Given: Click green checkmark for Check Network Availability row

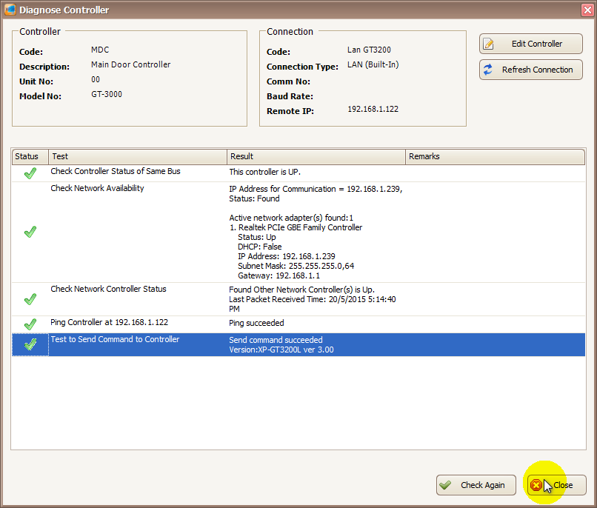Looking at the screenshot, I should (30, 232).
